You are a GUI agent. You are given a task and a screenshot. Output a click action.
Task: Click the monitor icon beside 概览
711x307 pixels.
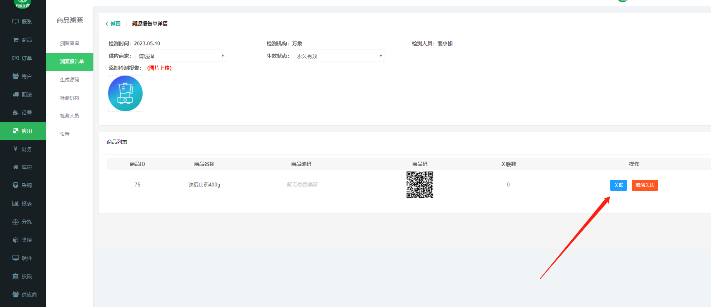[15, 22]
